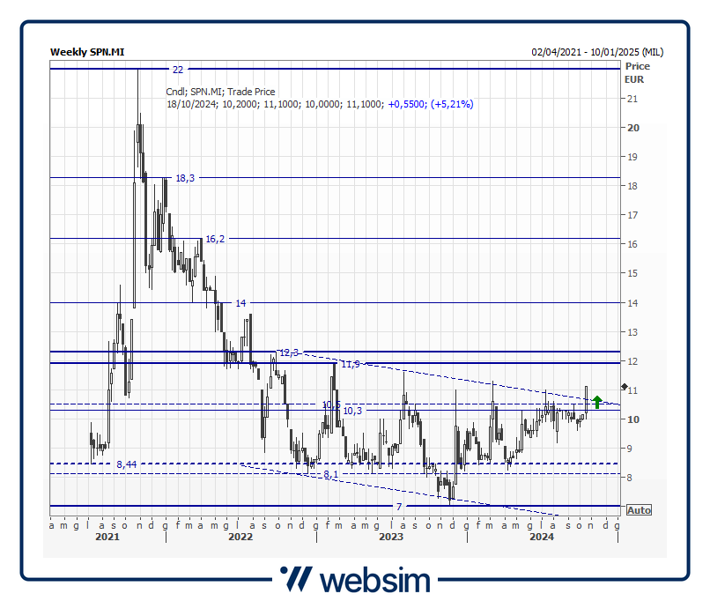
Task: Click the Websim logo
Action: [x=355, y=579]
